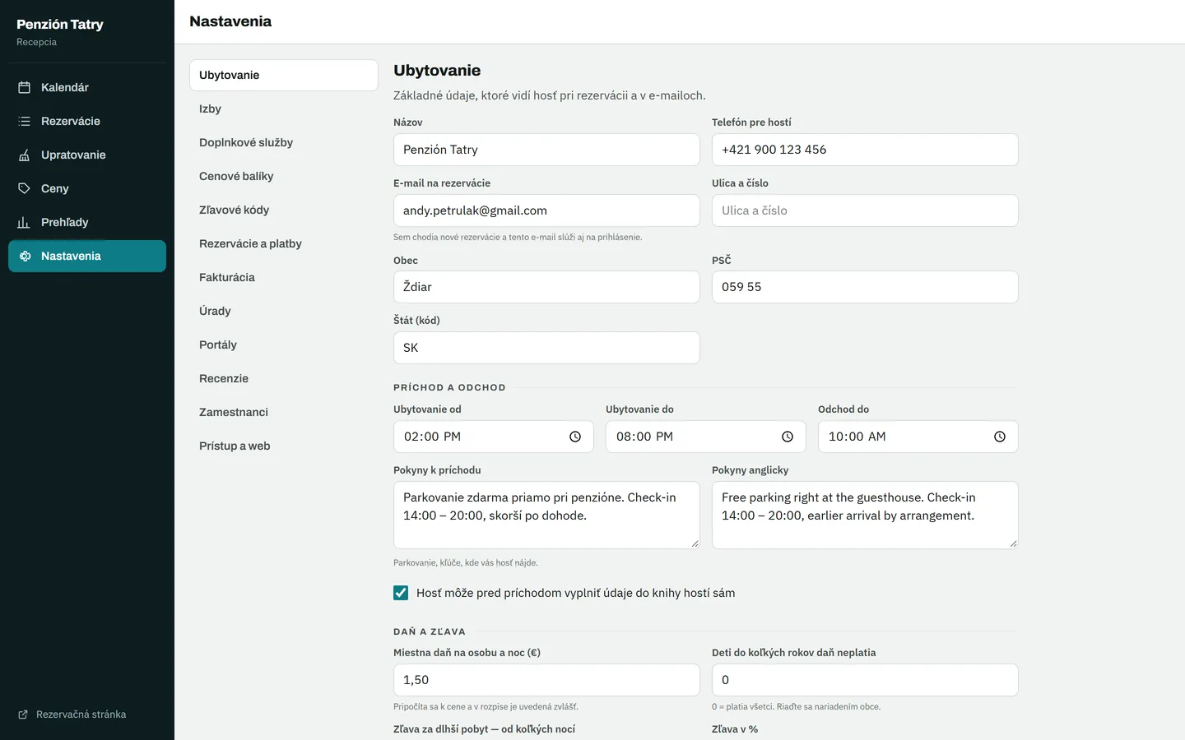Open time picker for Ubytovanie do
1185x740 pixels.
point(788,437)
